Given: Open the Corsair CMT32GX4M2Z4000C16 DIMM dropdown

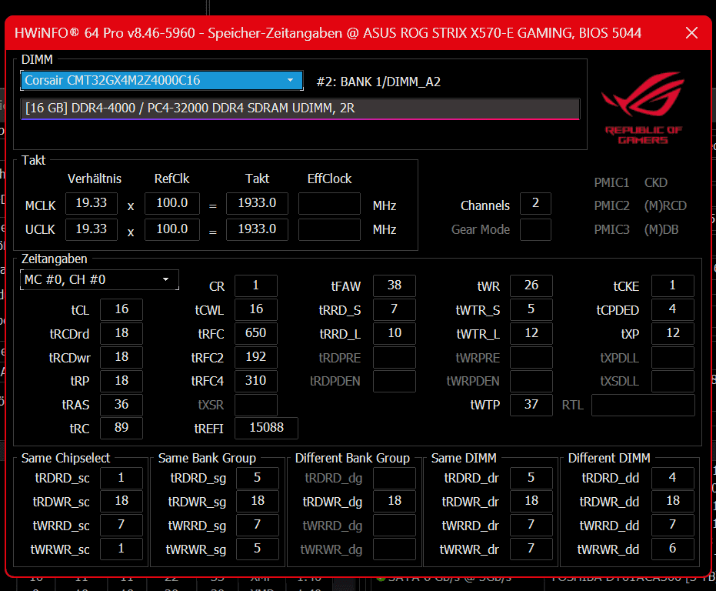Looking at the screenshot, I should tap(162, 81).
